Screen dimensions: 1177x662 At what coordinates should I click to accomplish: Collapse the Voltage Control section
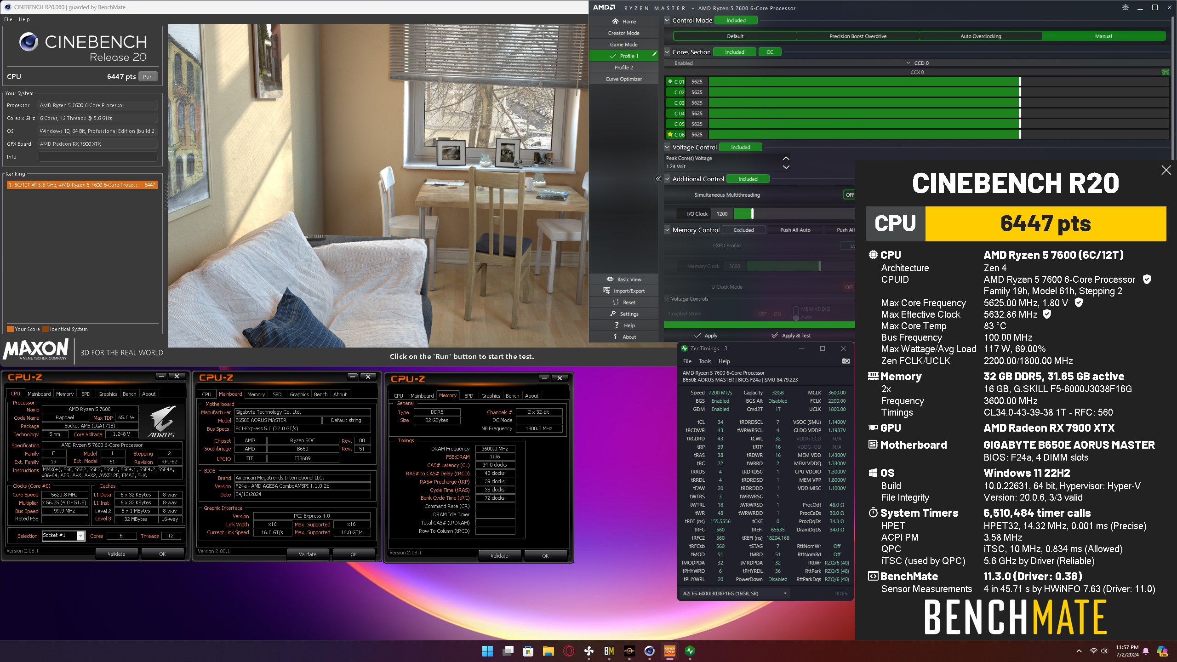click(x=667, y=147)
